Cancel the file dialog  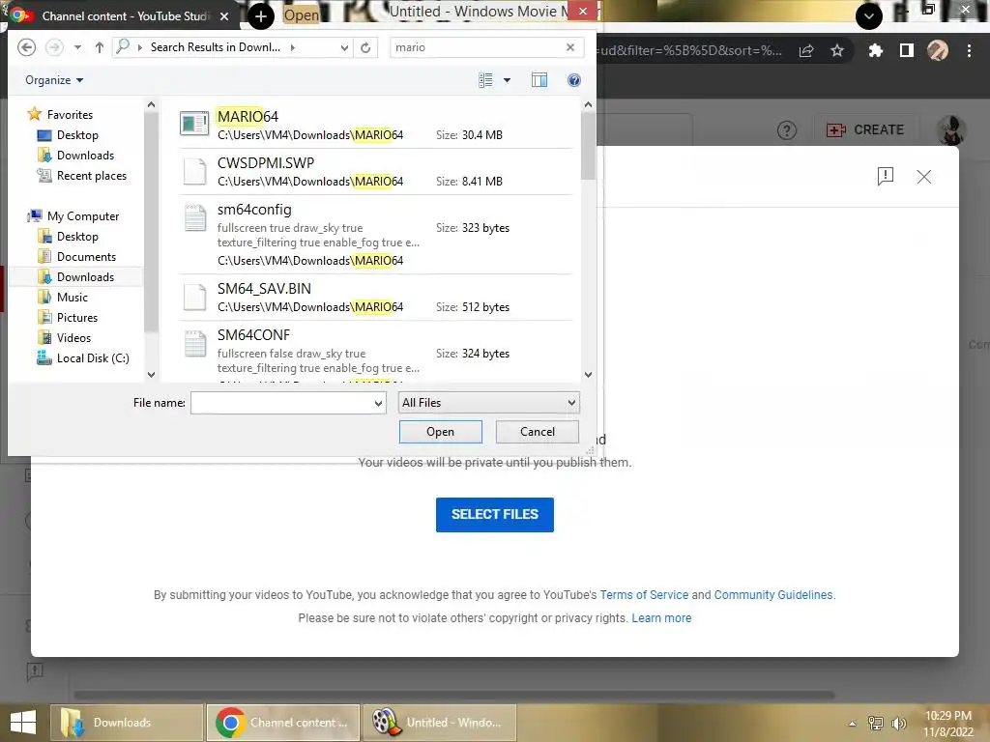(x=538, y=432)
